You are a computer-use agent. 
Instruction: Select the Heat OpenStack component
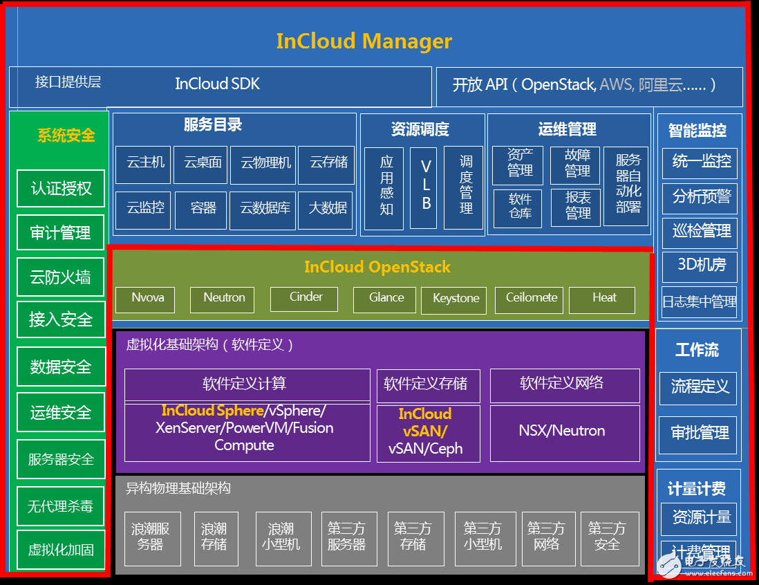click(602, 299)
